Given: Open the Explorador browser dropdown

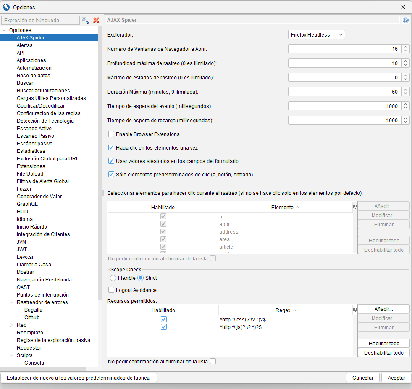Looking at the screenshot, I should click(317, 35).
